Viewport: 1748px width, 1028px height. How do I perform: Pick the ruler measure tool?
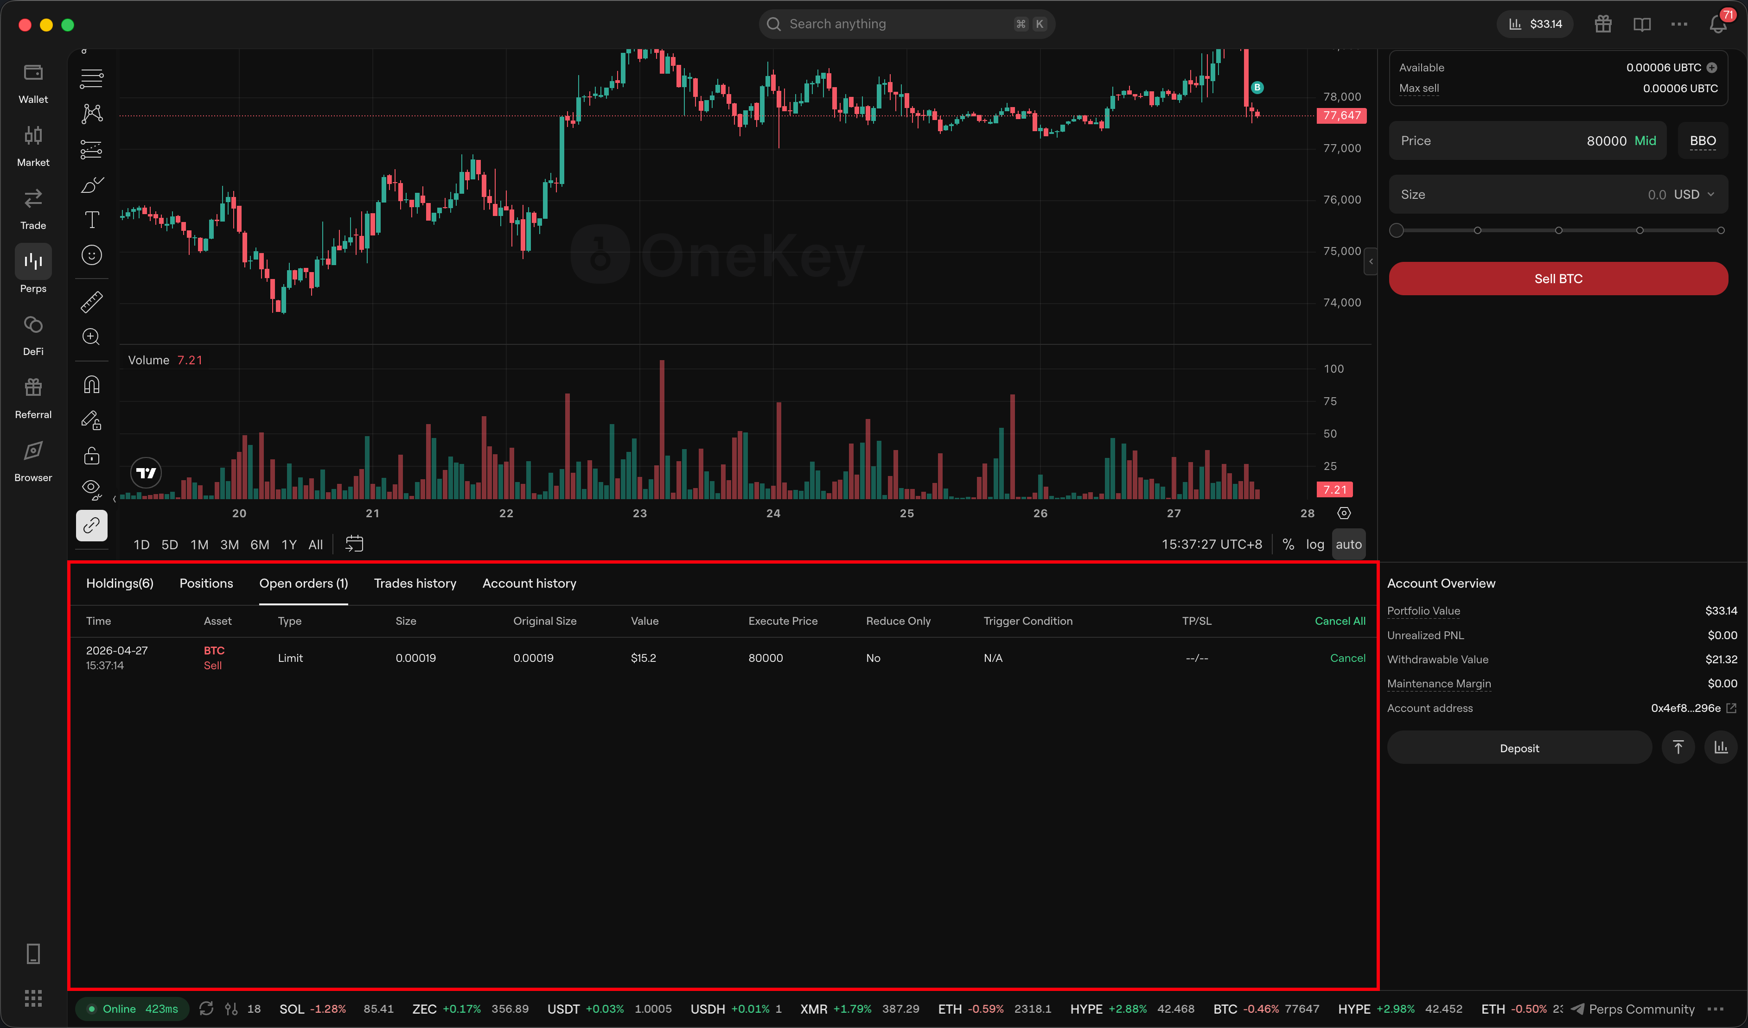[91, 302]
